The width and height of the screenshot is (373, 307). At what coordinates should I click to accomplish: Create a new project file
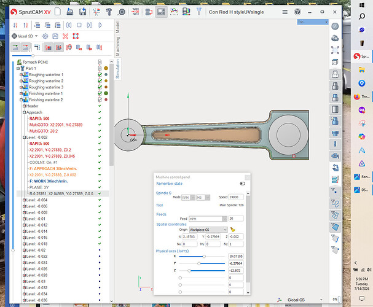[58, 12]
